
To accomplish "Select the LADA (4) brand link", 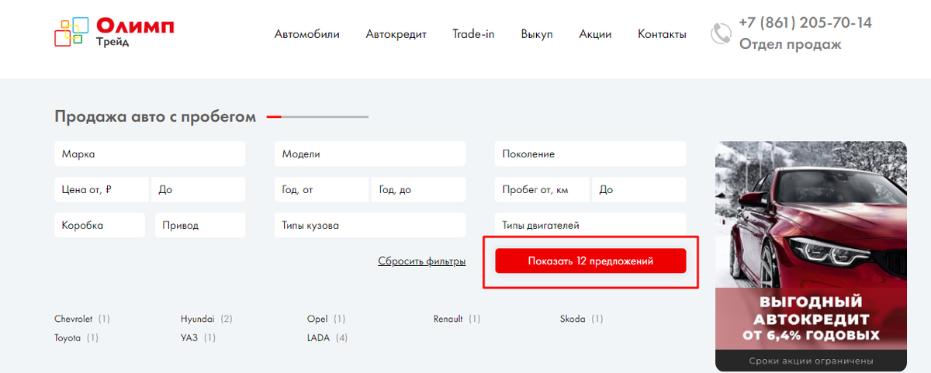I will [327, 338].
